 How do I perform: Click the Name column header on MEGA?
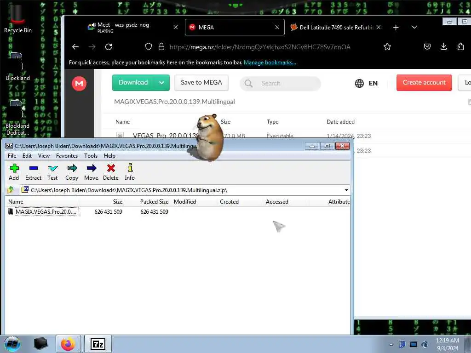click(x=122, y=121)
